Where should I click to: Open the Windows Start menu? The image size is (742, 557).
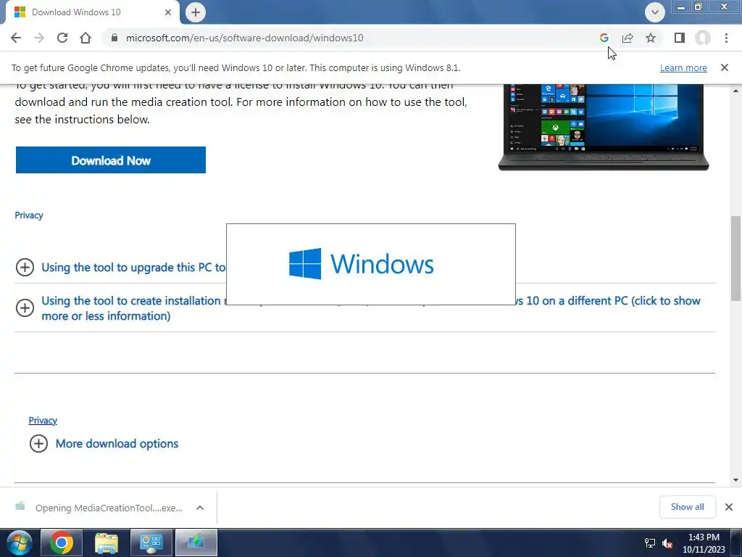[x=20, y=543]
